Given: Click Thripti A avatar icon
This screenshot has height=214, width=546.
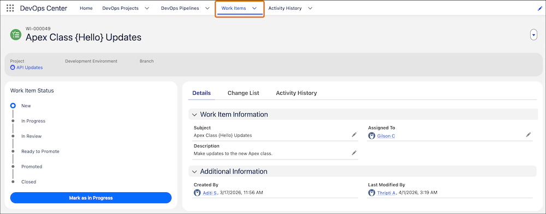Looking at the screenshot, I should pyautogui.click(x=371, y=192).
